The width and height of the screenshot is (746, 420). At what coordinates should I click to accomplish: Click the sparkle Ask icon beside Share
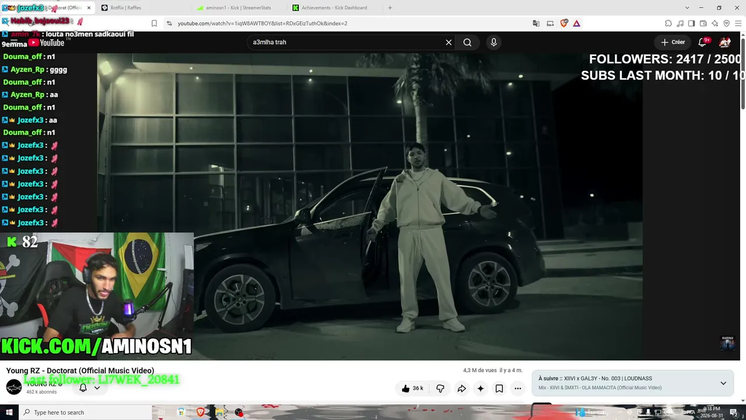[x=480, y=388]
